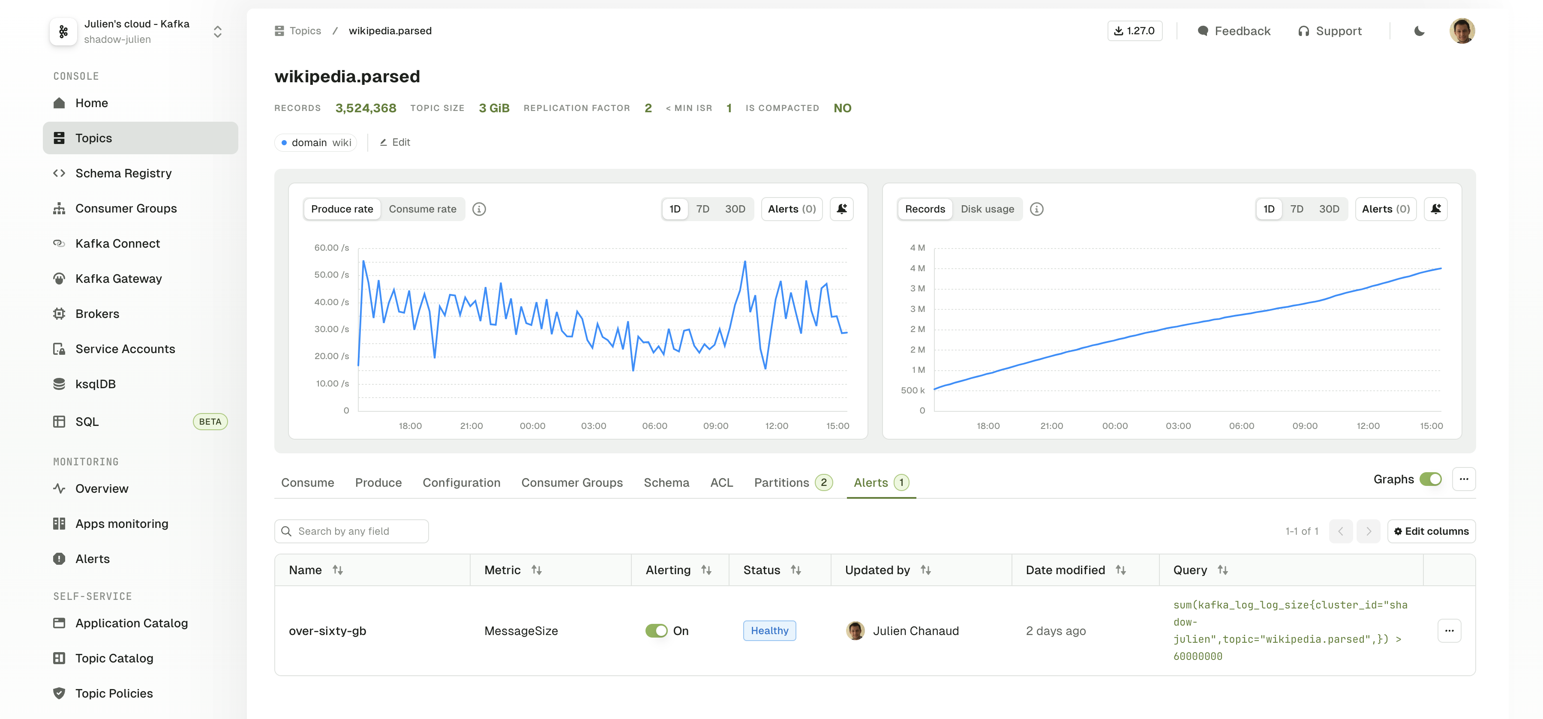
Task: Set Produce rate chart range to 30D
Action: (735, 209)
